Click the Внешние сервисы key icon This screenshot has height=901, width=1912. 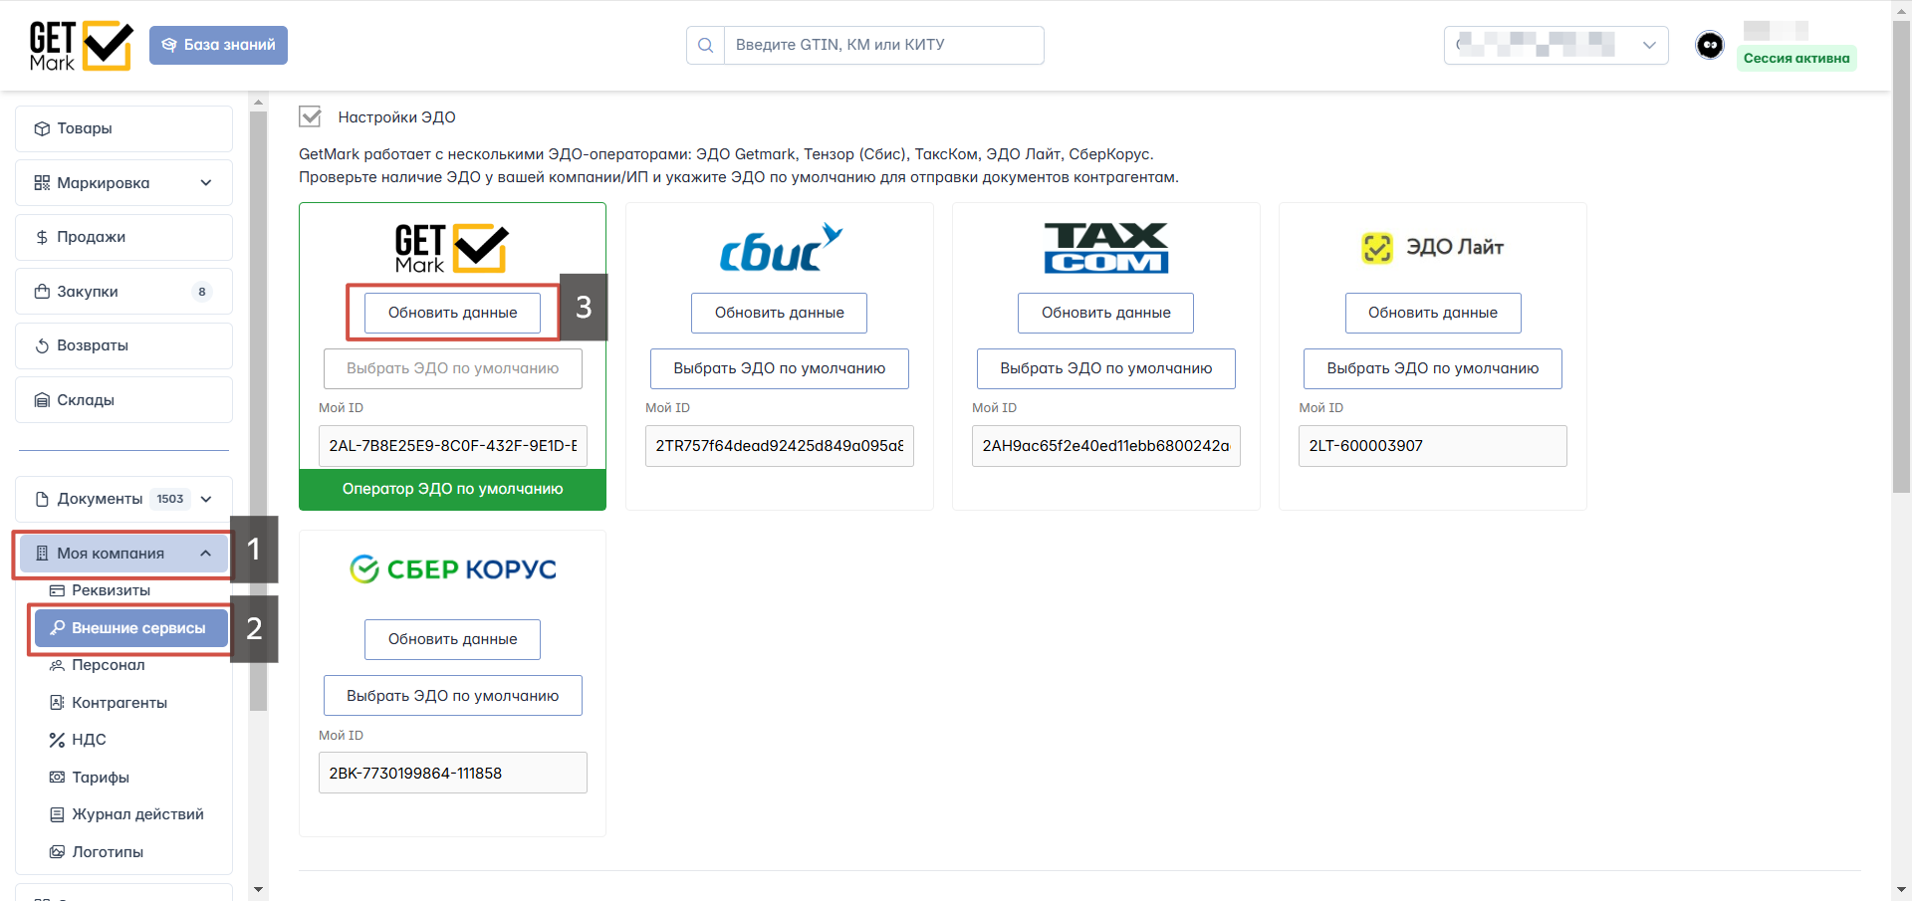tap(57, 628)
